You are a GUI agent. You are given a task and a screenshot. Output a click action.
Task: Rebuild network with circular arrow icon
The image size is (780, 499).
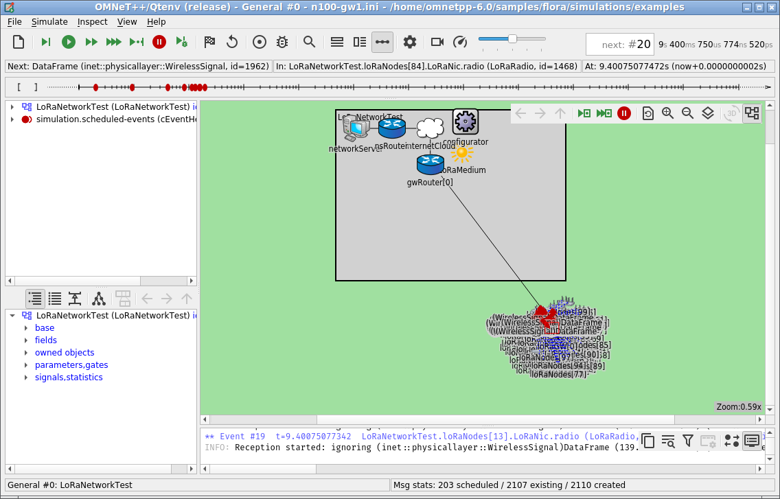tap(232, 43)
